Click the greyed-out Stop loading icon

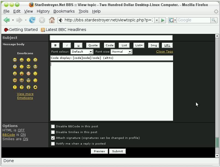point(42,20)
